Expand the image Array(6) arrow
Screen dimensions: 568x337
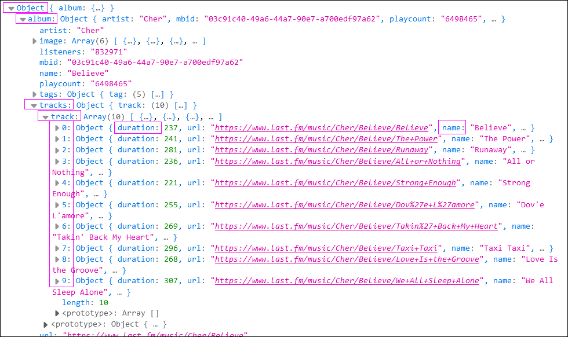coord(34,41)
